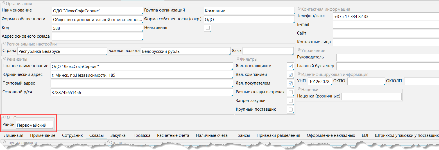Open the Страна dropdown field
The image size is (439, 150).
62,51
